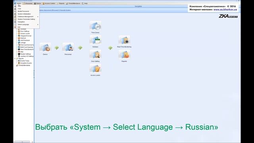Select Real-Time Monitoring tree item
Viewport: 254px width, 143px height.
(x=27, y=49)
